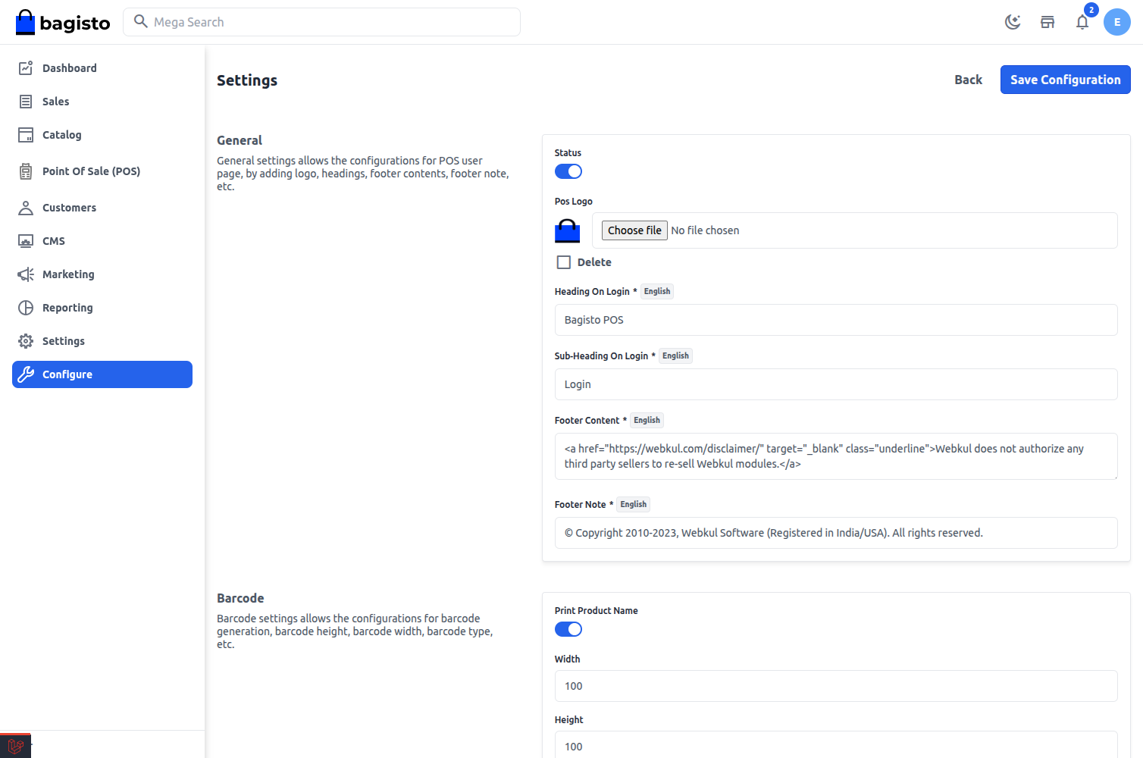Open the Configure section
This screenshot has width=1143, height=758.
(102, 374)
